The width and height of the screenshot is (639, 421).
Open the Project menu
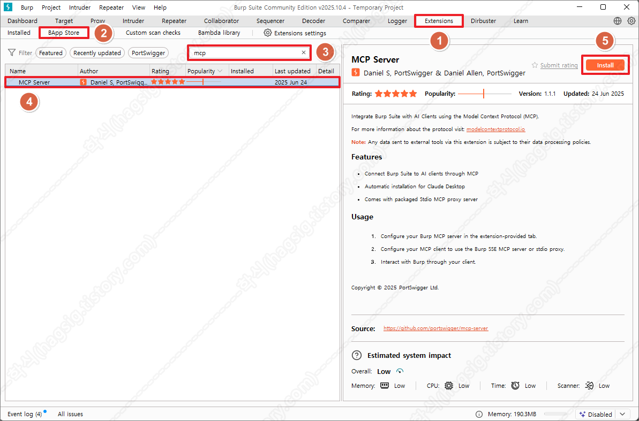pyautogui.click(x=51, y=7)
